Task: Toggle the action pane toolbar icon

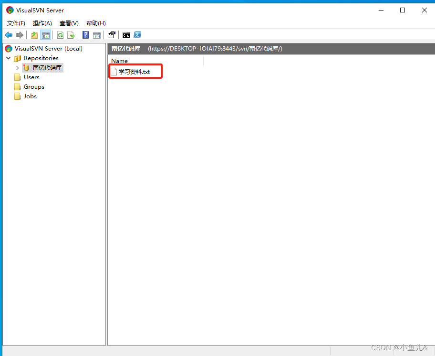Action: [x=97, y=35]
